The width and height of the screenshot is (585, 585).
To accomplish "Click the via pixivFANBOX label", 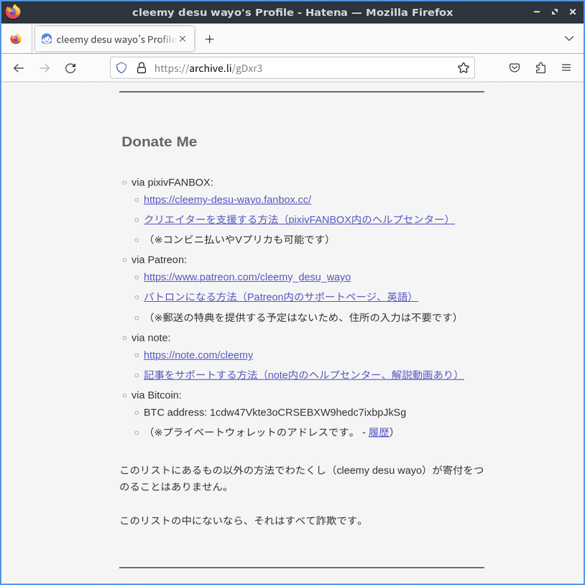I will click(172, 183).
